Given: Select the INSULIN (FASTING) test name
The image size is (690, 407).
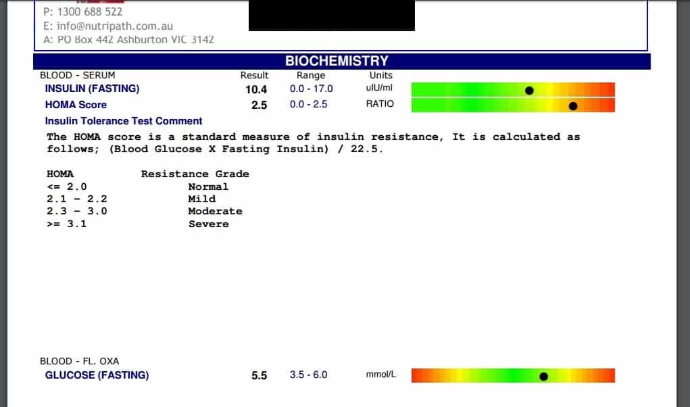Looking at the screenshot, I should (92, 89).
